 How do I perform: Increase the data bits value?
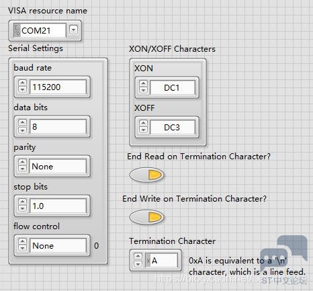pyautogui.click(x=22, y=122)
